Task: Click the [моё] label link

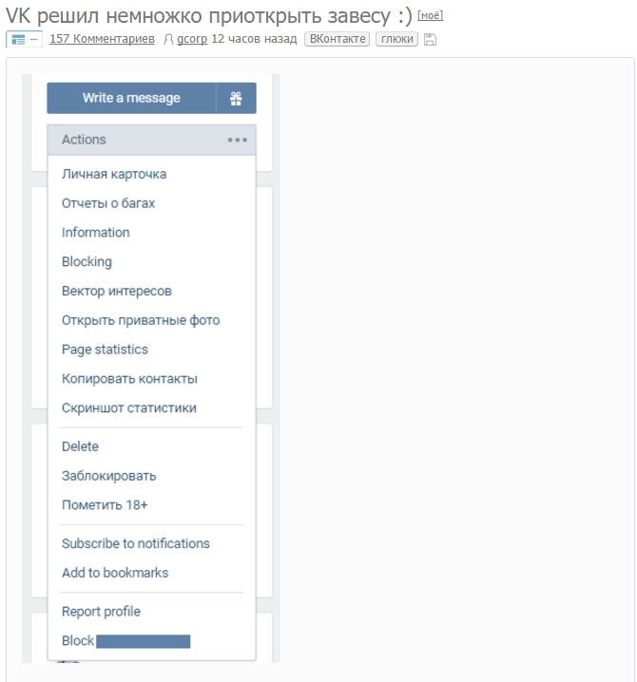Action: tap(430, 16)
